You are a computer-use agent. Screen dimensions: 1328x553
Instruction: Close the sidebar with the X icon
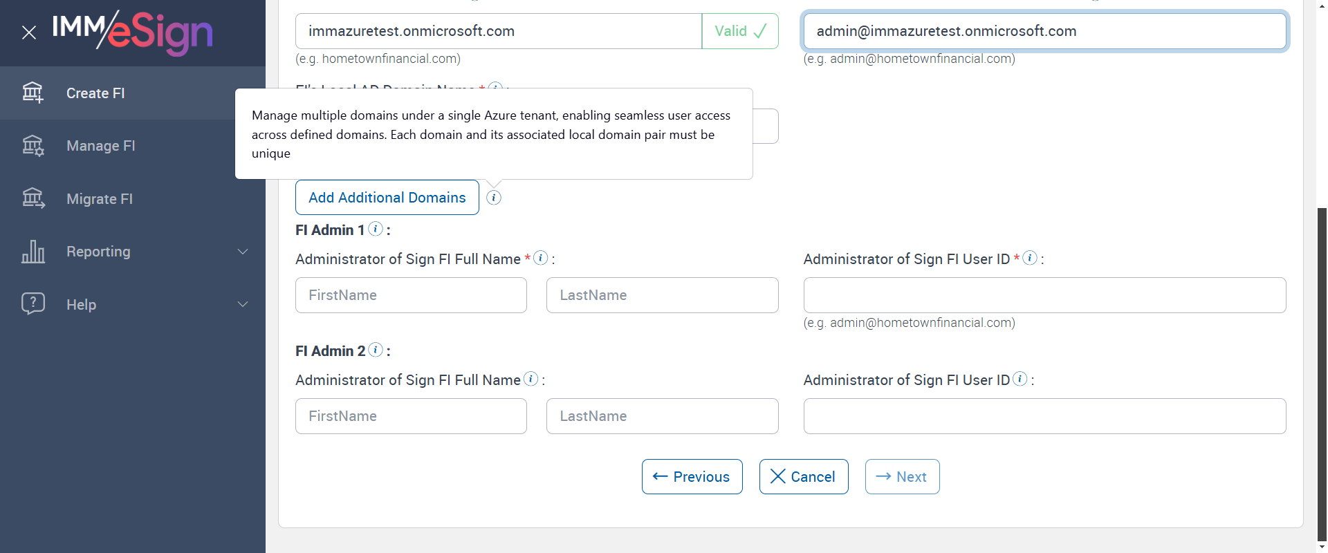29,32
